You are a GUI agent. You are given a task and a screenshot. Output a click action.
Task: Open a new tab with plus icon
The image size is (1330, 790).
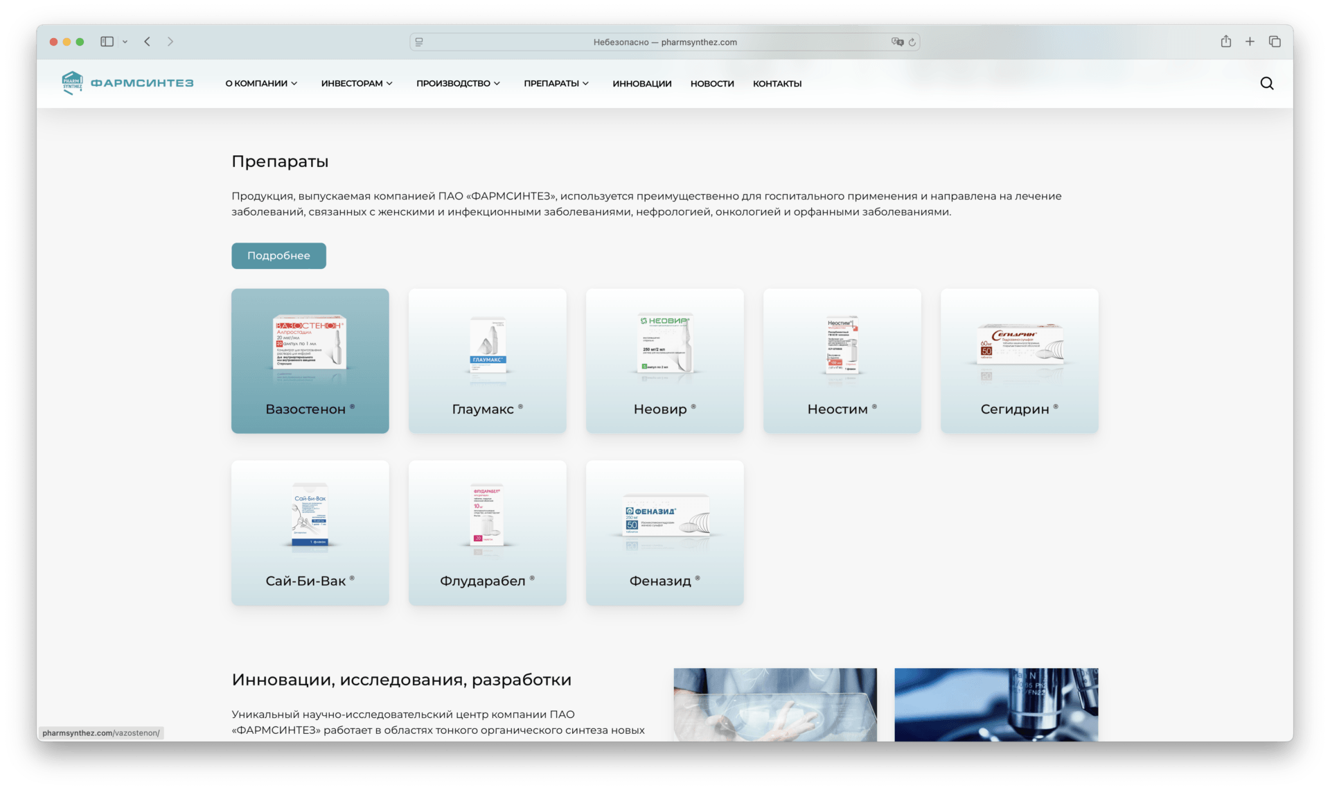click(1250, 42)
